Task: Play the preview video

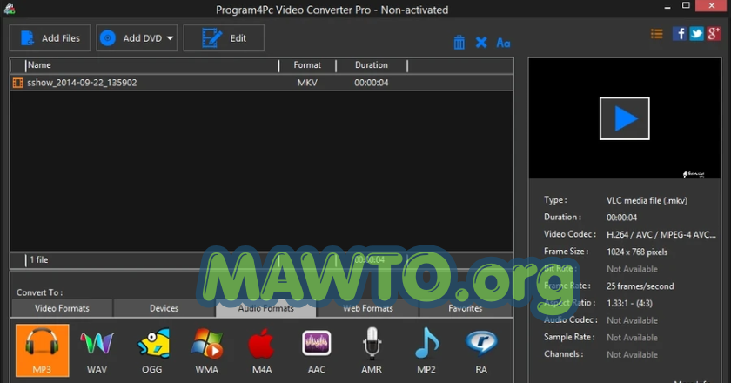Action: point(624,118)
